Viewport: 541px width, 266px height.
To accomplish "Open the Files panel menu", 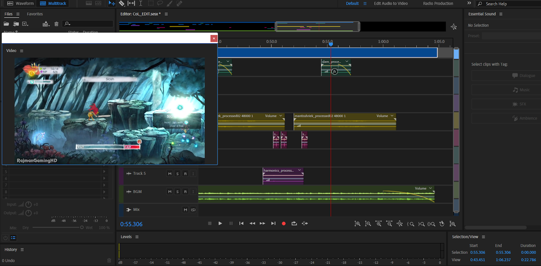I will 18,14.
